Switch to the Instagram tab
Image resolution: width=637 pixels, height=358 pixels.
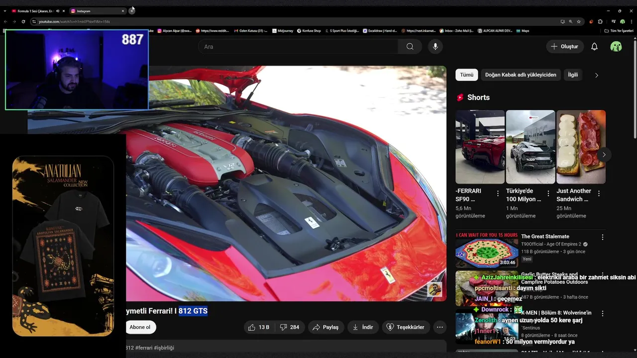click(98, 11)
